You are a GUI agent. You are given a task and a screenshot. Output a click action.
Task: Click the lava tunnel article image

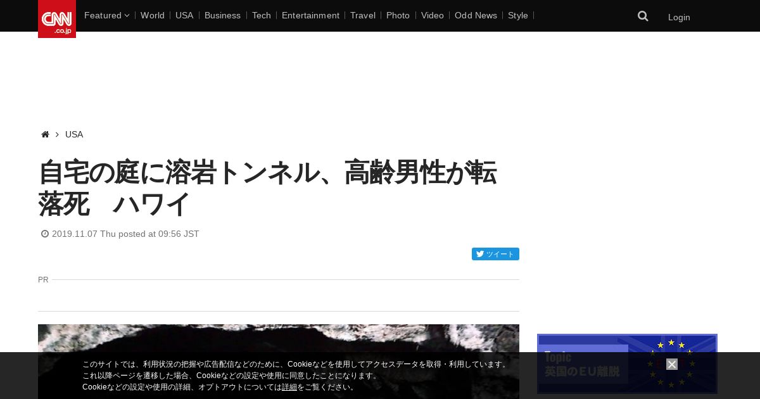point(279,362)
